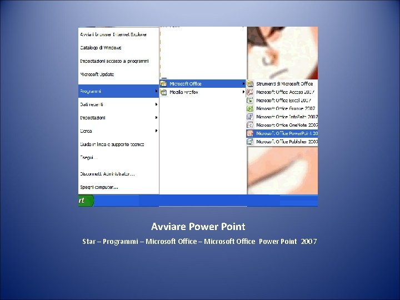Click the Microsoft Office folder icon

[163, 84]
